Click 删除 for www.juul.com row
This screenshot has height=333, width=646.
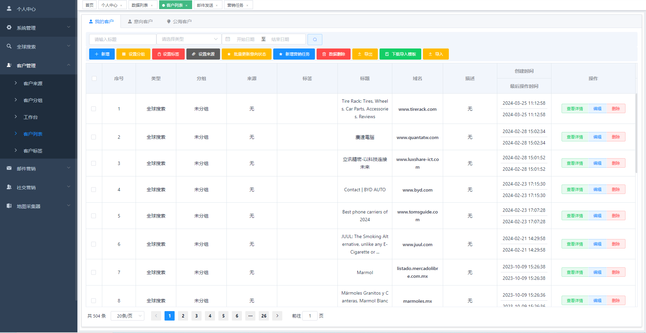(616, 244)
